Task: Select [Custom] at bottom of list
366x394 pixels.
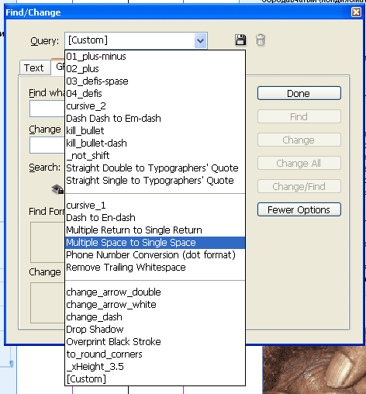Action: (x=155, y=379)
